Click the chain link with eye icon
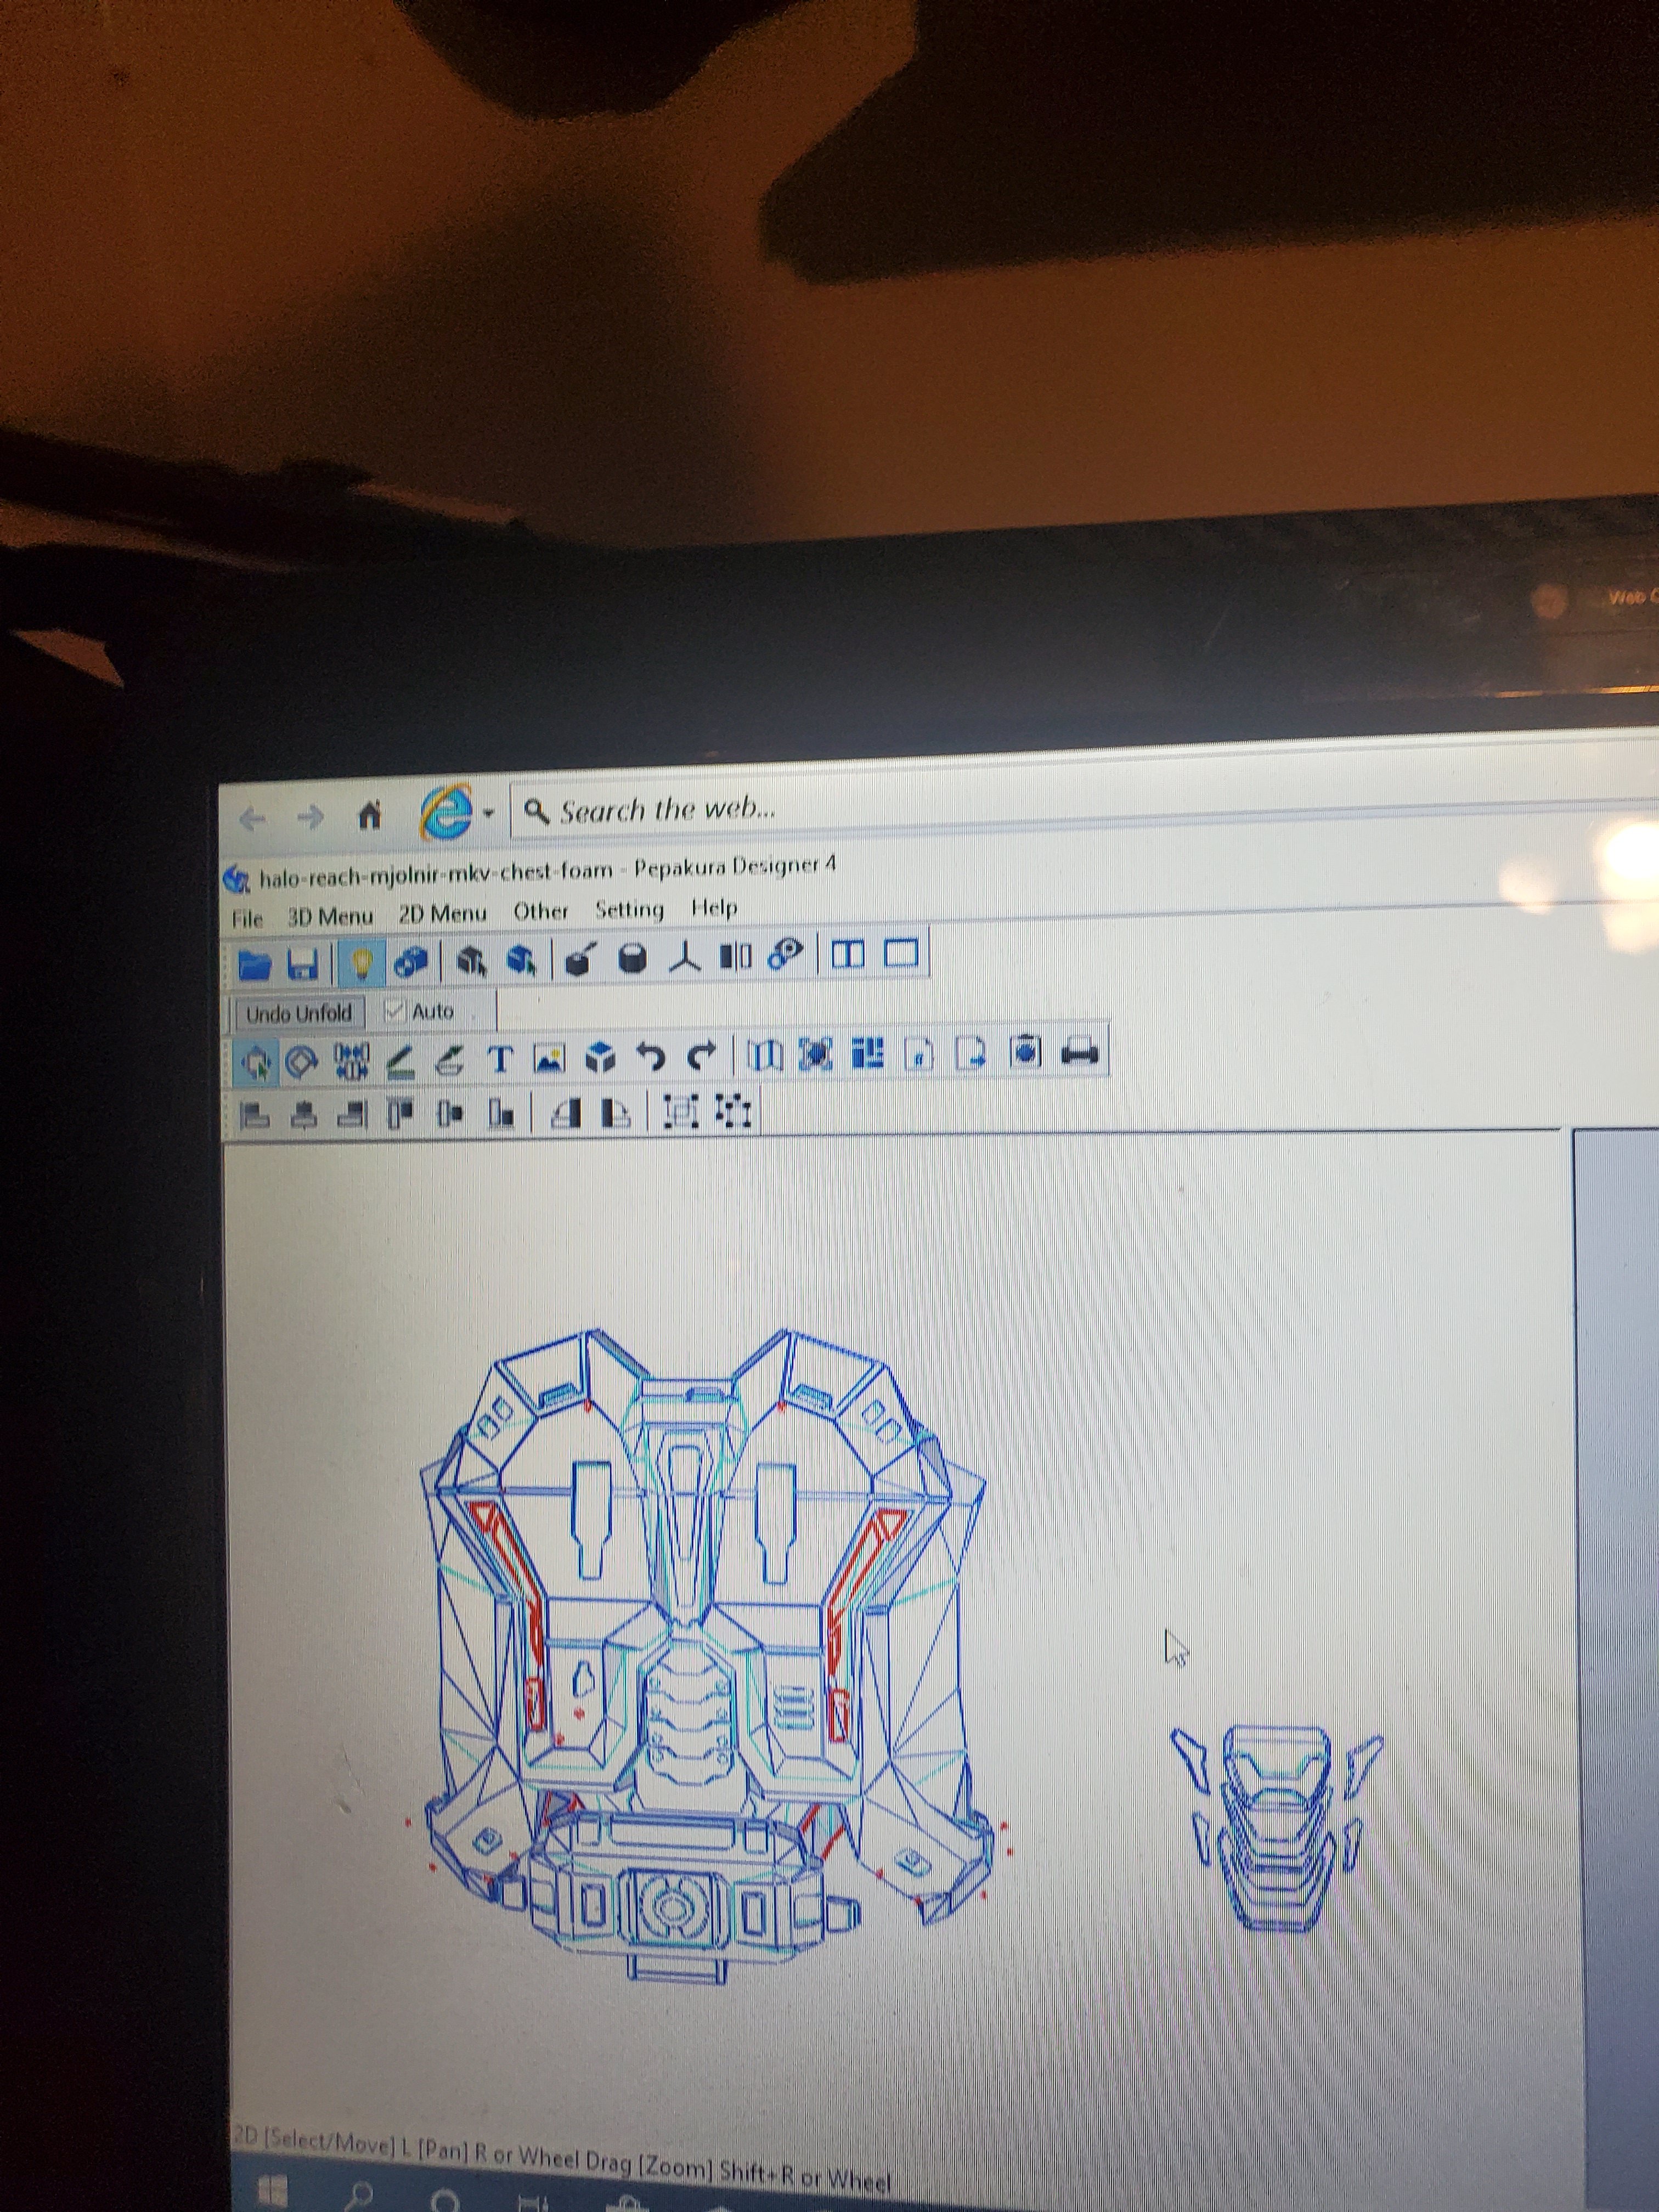This screenshot has height=2212, width=1659. coord(786,954)
